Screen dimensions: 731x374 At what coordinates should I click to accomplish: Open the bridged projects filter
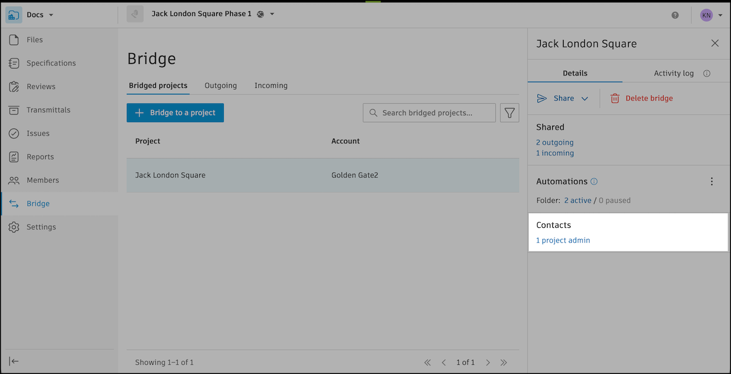509,112
